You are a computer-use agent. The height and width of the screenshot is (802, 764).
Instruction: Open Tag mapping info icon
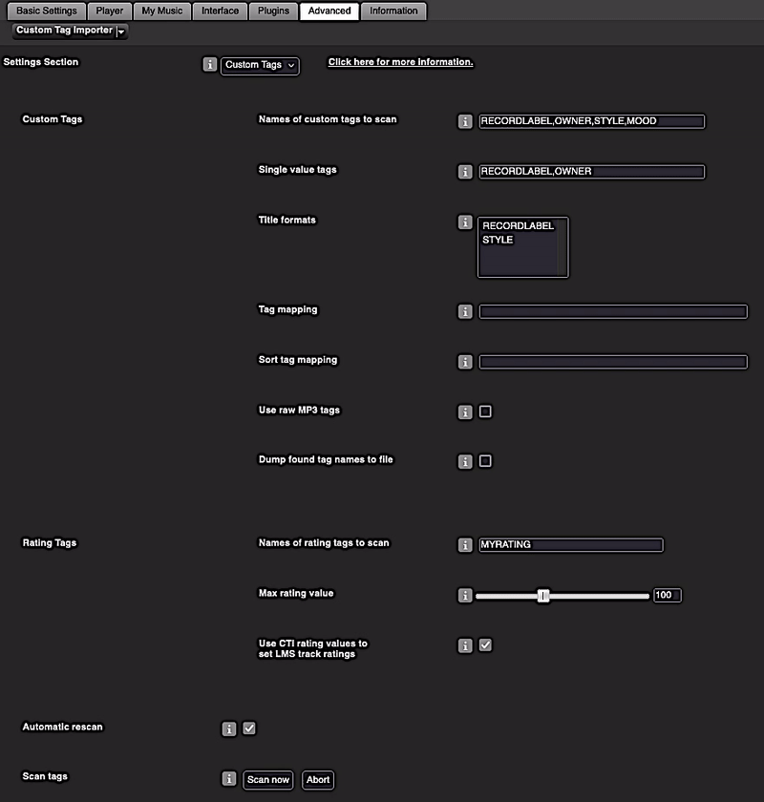465,311
